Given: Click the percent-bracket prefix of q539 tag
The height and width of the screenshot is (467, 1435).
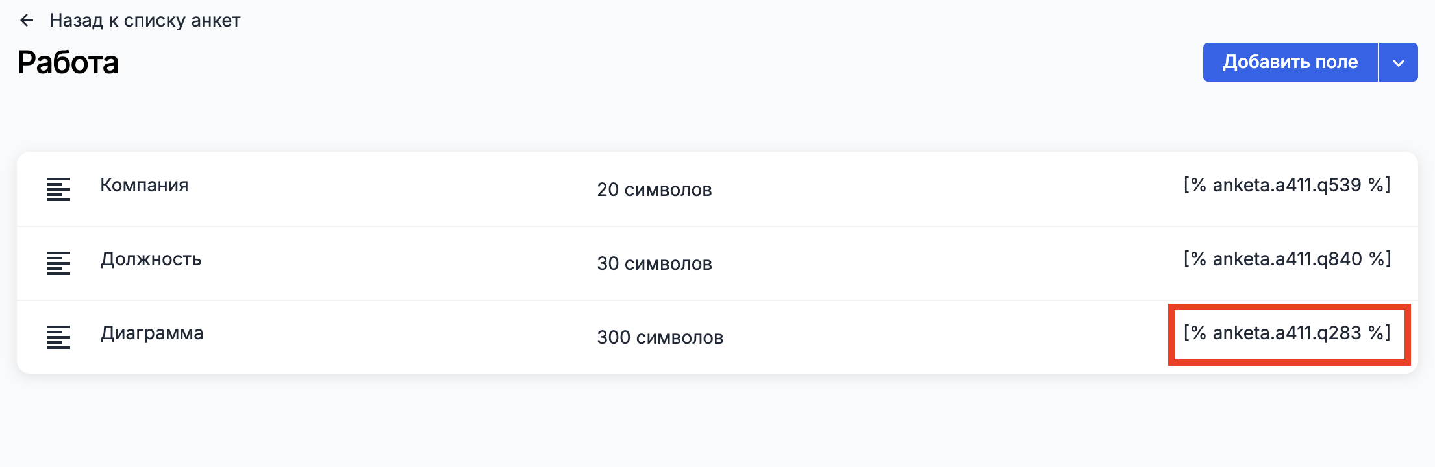Looking at the screenshot, I should [x=1195, y=185].
